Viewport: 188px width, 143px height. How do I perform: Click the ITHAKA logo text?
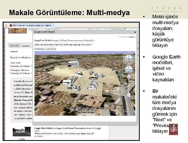click(x=167, y=8)
